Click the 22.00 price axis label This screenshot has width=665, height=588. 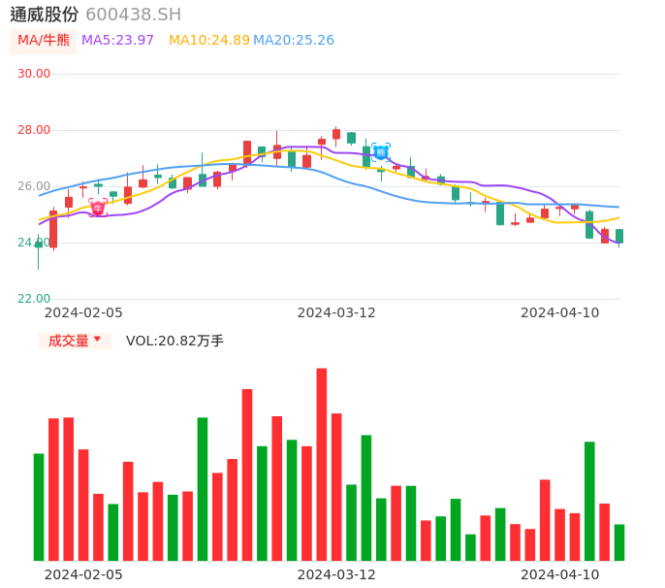[34, 299]
